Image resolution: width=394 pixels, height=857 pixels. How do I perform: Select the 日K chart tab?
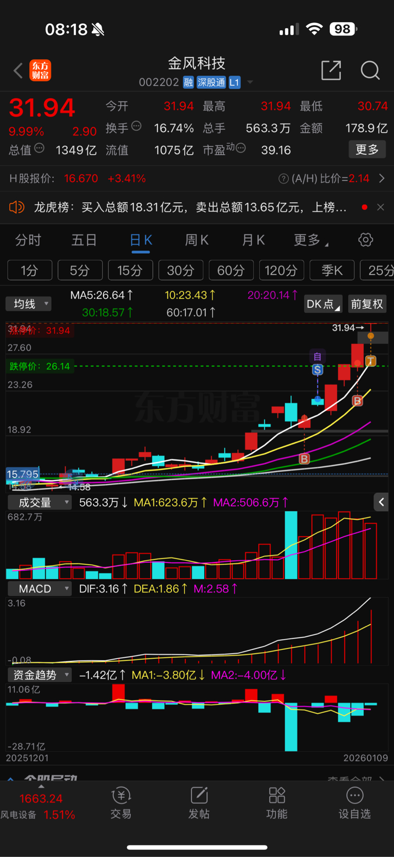[x=141, y=240]
